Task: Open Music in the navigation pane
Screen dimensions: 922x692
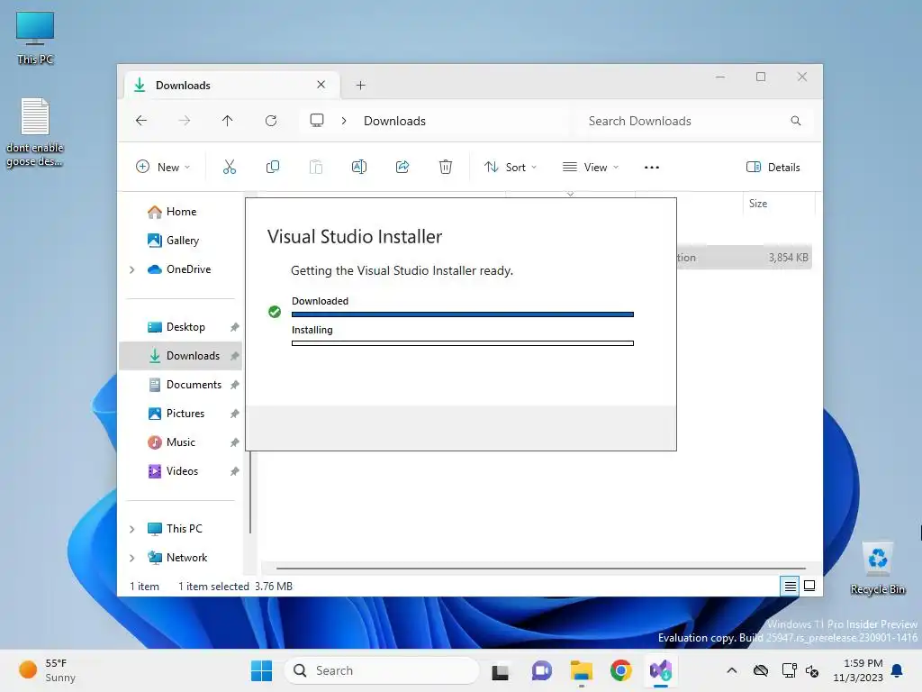Action: click(182, 442)
